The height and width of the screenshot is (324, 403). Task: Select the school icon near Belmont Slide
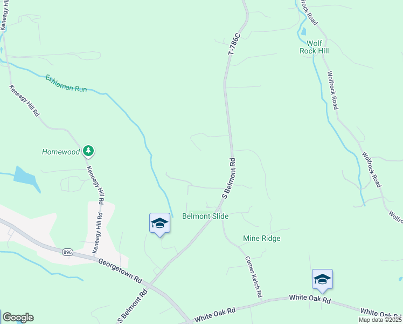[x=159, y=225]
